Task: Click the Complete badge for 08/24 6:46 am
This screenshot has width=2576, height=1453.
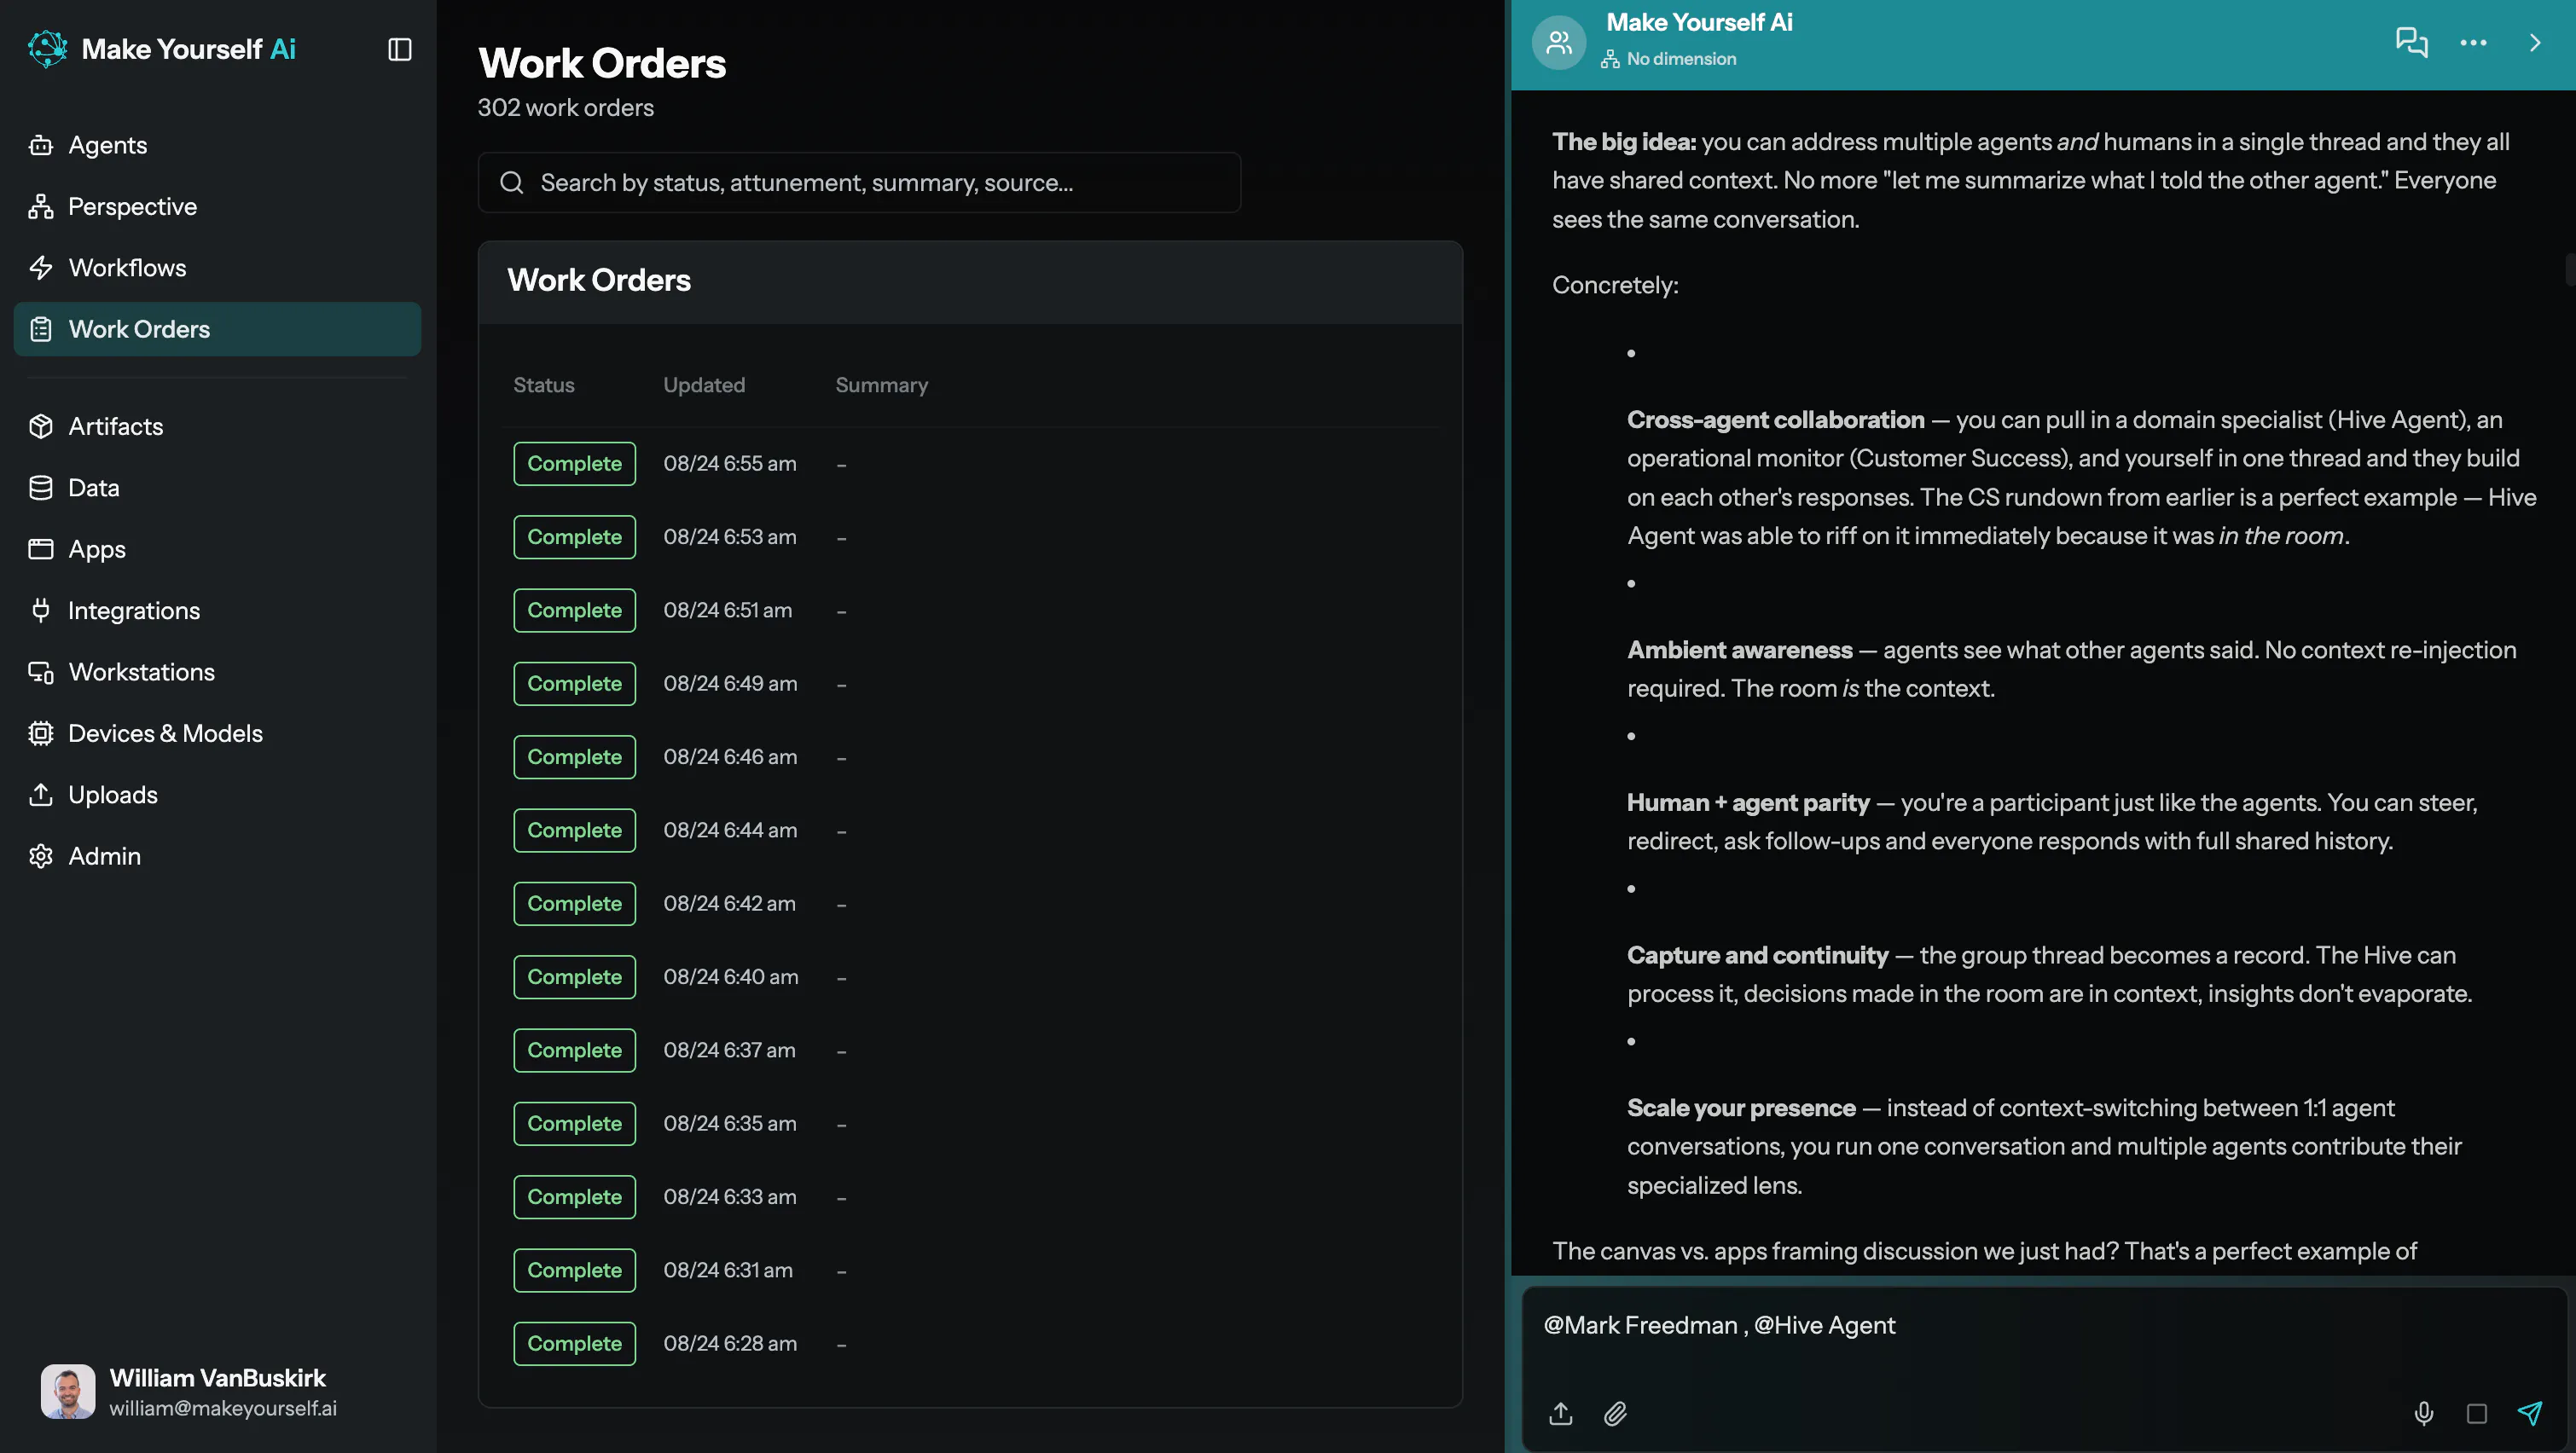Action: [x=574, y=757]
